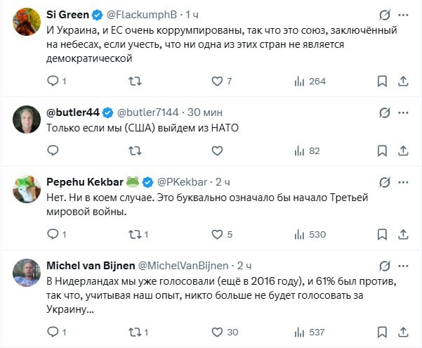This screenshot has width=422, height=348.
Task: Click Grok icon on Michel van Bijnen's tweet
Action: (x=384, y=266)
